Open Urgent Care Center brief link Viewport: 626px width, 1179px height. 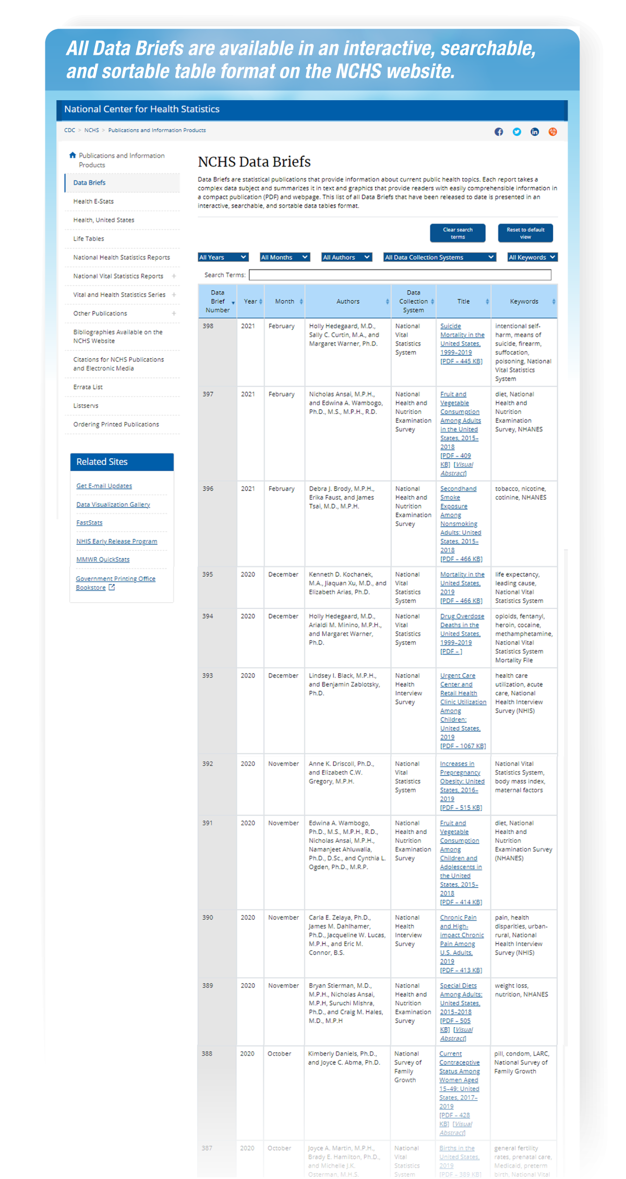pyautogui.click(x=463, y=711)
